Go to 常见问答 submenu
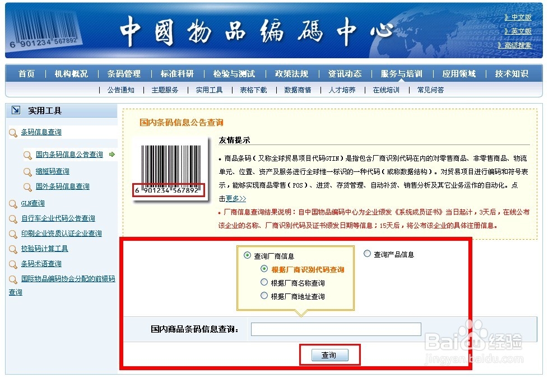 pyautogui.click(x=431, y=90)
